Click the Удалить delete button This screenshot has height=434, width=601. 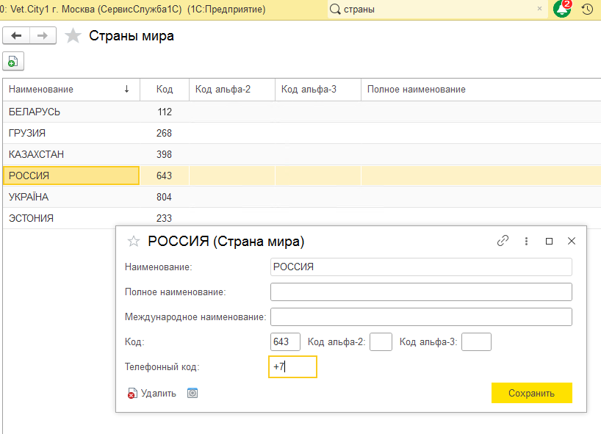coord(152,393)
